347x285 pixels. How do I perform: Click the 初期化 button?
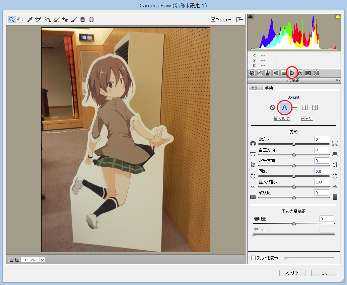pos(292,273)
